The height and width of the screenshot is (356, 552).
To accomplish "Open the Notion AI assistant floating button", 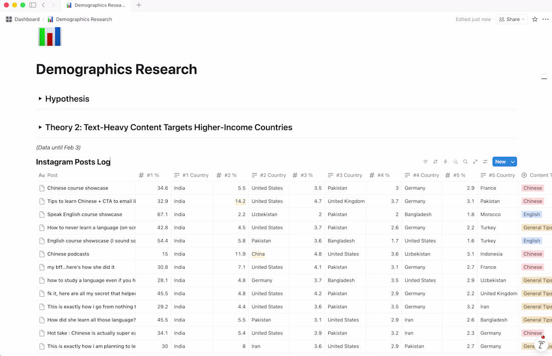I will coord(541,344).
